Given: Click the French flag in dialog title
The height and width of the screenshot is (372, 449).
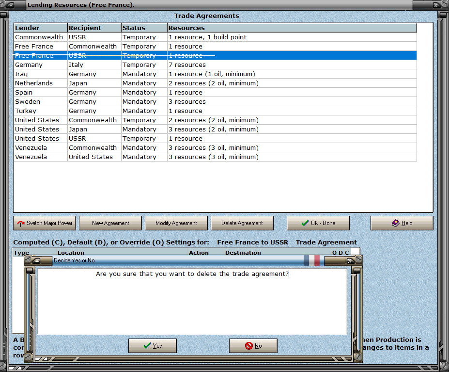Looking at the screenshot, I should click(x=312, y=260).
